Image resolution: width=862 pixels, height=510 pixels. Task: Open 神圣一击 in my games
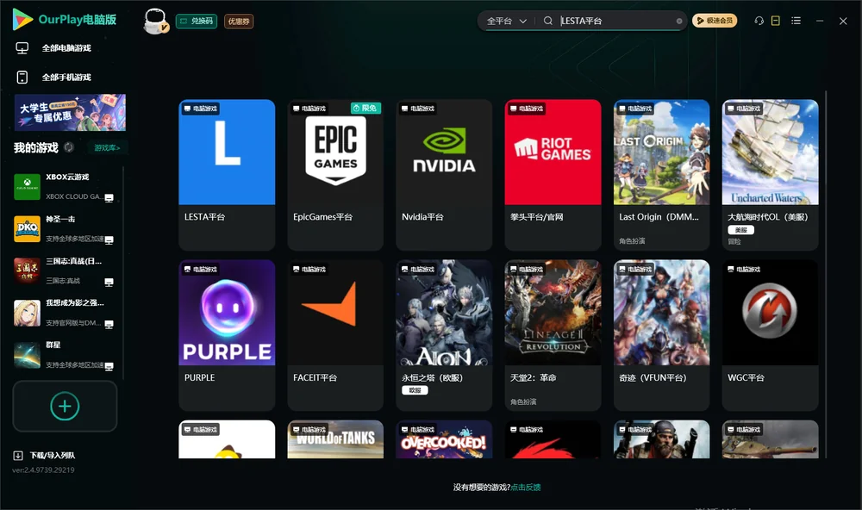click(x=65, y=228)
